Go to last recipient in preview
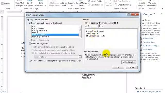This screenshot has height=93, width=165. [x=102, y=26]
